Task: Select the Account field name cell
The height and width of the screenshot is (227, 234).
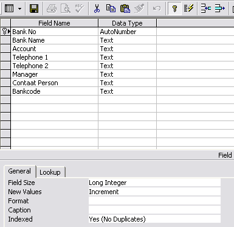Action: click(54, 49)
